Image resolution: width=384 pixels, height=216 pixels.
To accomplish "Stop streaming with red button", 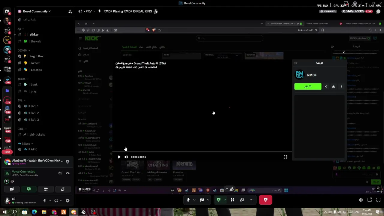I will pos(265,200).
